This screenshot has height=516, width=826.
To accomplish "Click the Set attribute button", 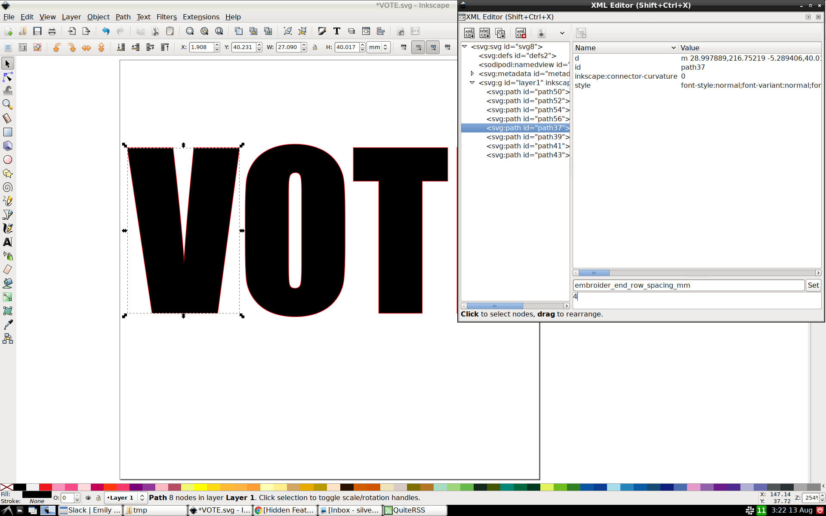I will pos(813,285).
